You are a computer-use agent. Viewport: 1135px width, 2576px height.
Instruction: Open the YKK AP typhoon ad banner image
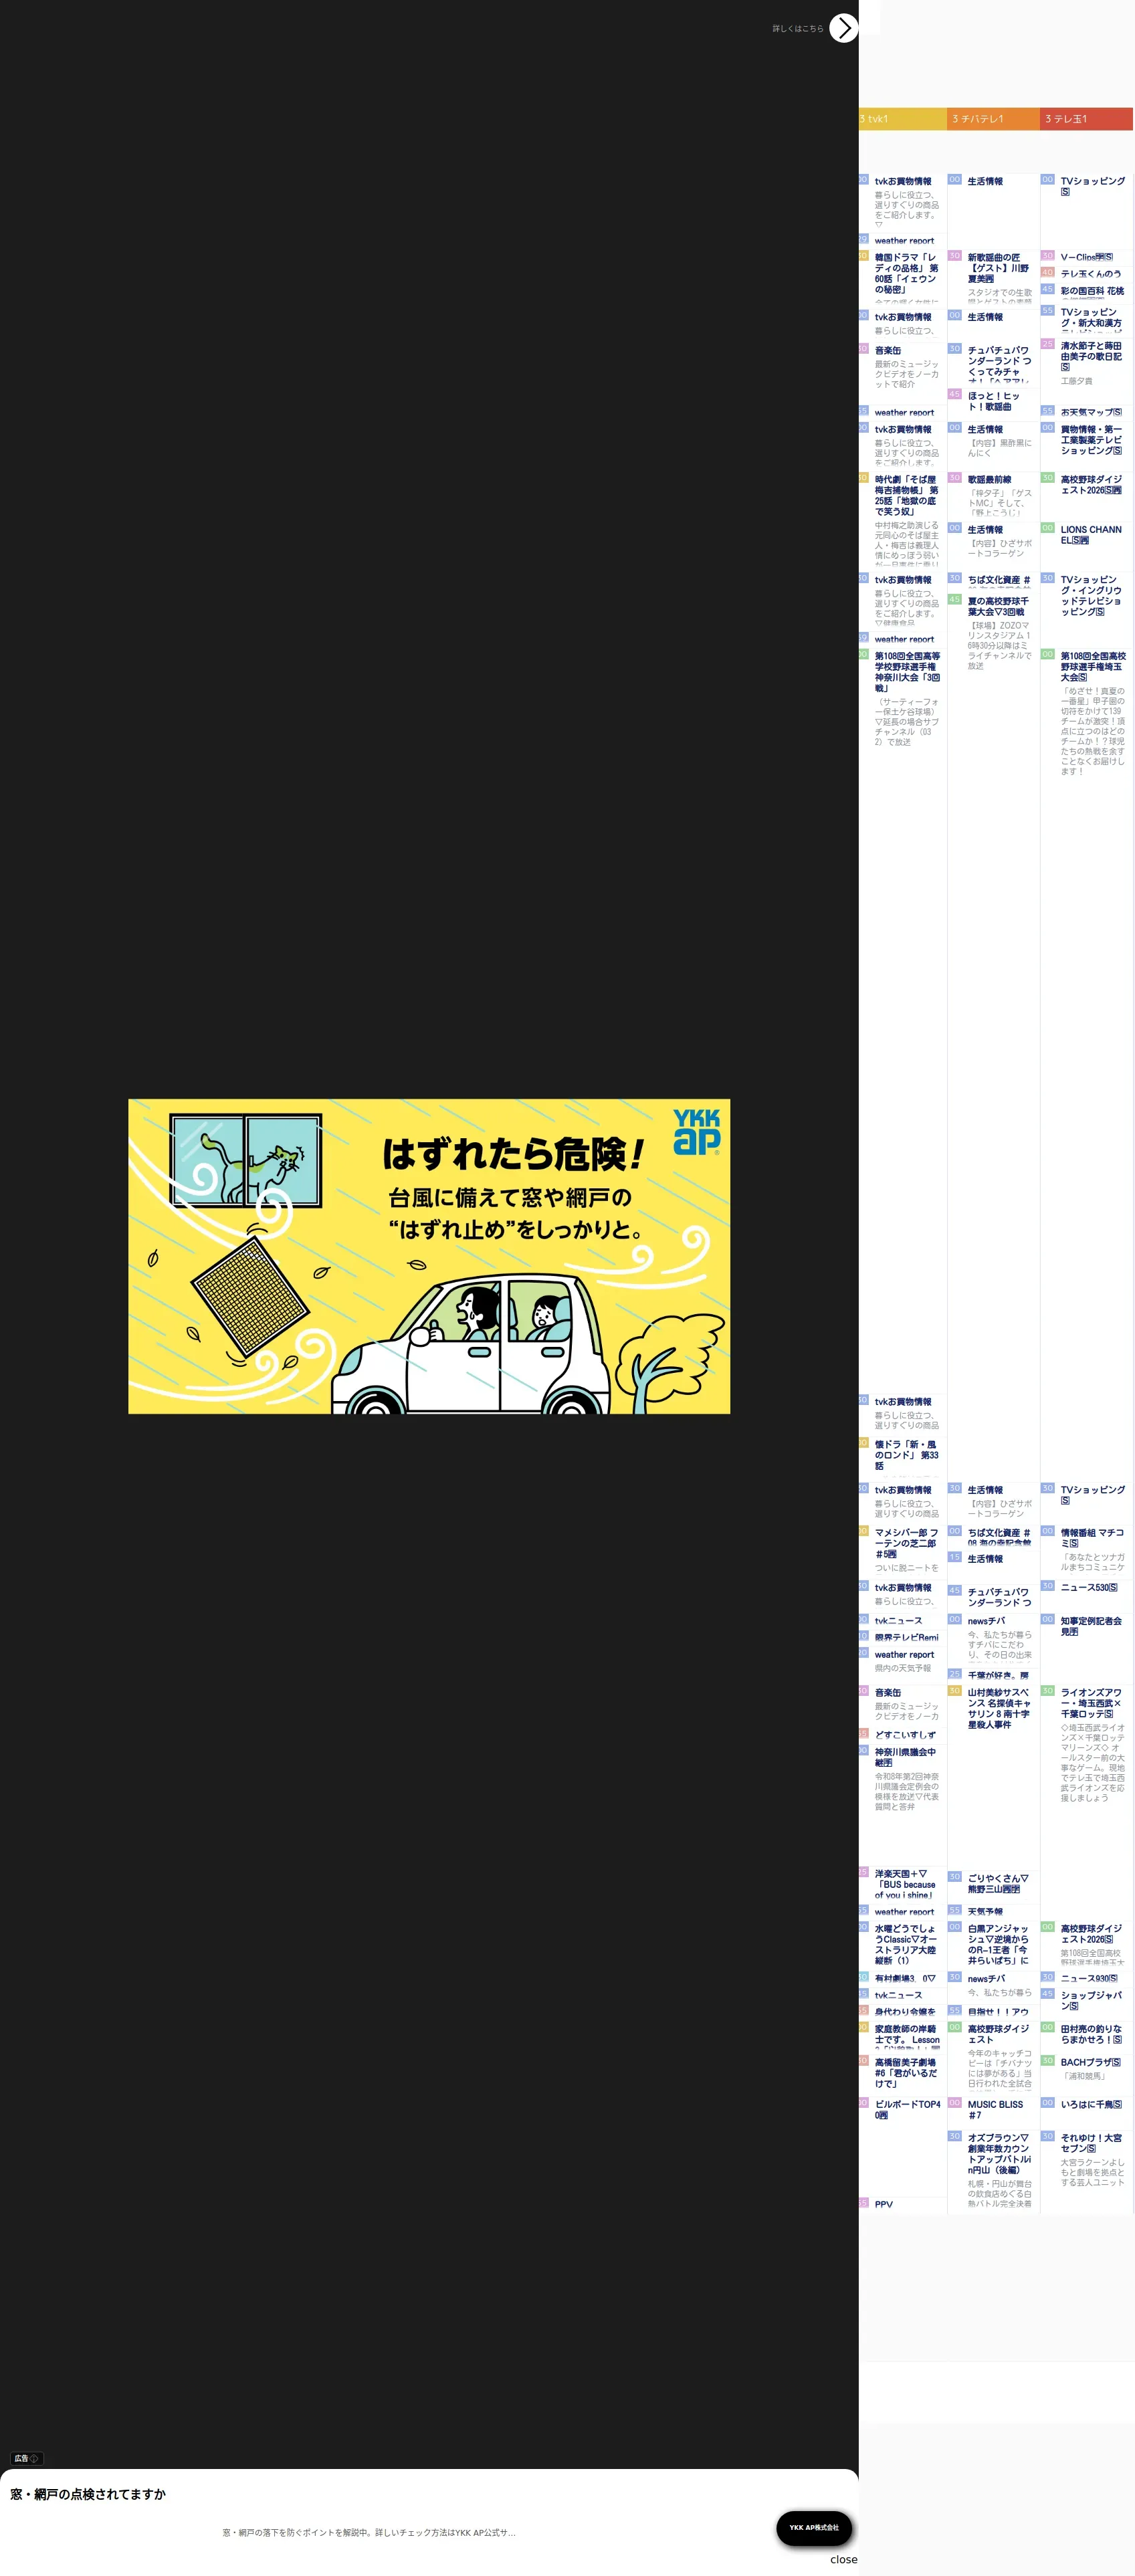click(x=429, y=1256)
